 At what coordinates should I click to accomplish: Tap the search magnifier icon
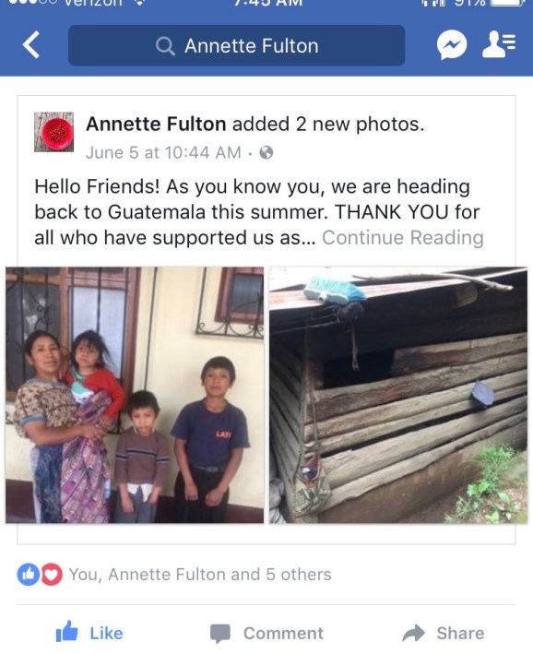click(165, 46)
